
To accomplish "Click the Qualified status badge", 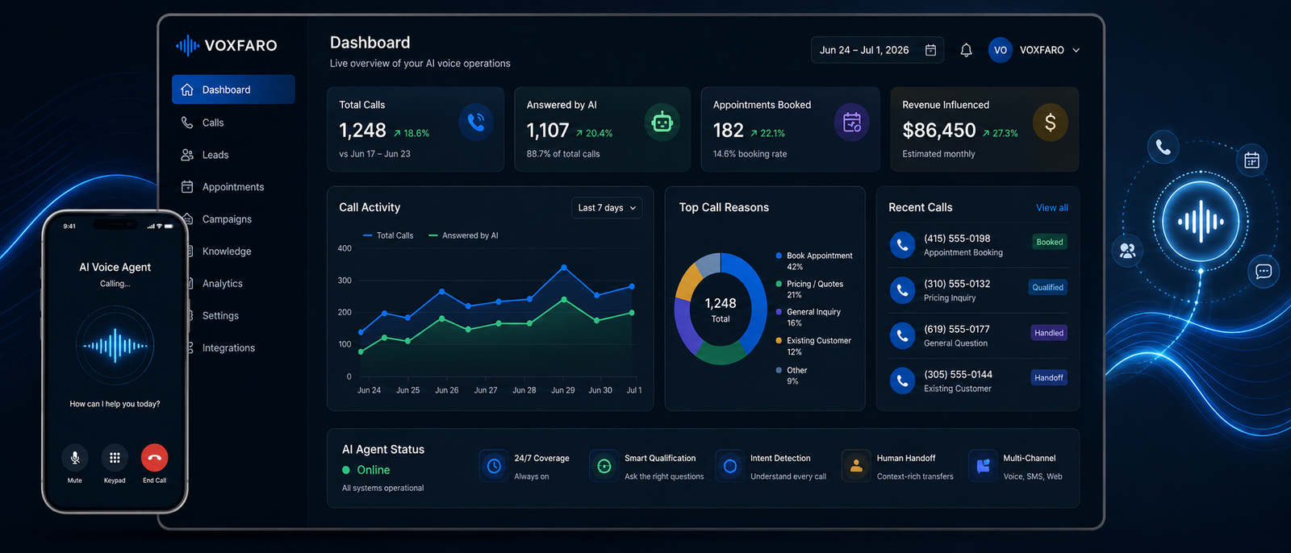I will (x=1048, y=287).
